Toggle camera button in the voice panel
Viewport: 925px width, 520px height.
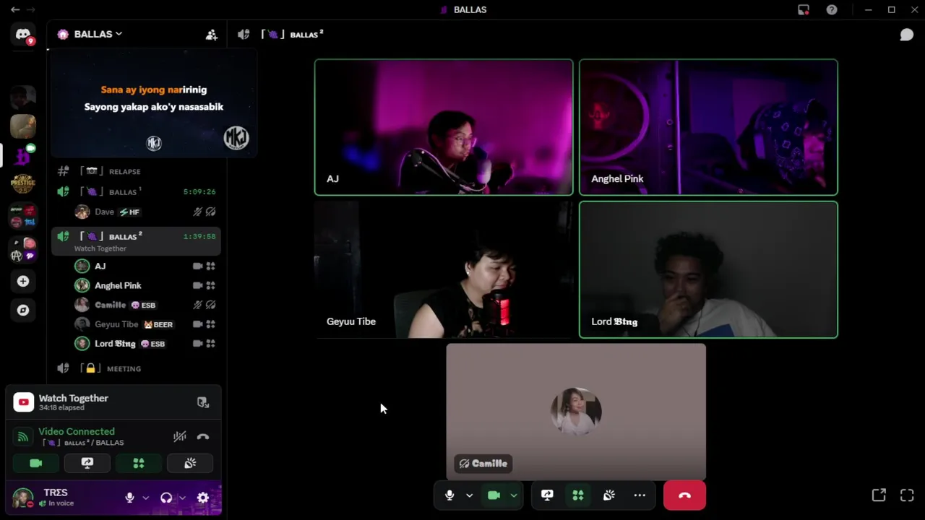(x=36, y=463)
